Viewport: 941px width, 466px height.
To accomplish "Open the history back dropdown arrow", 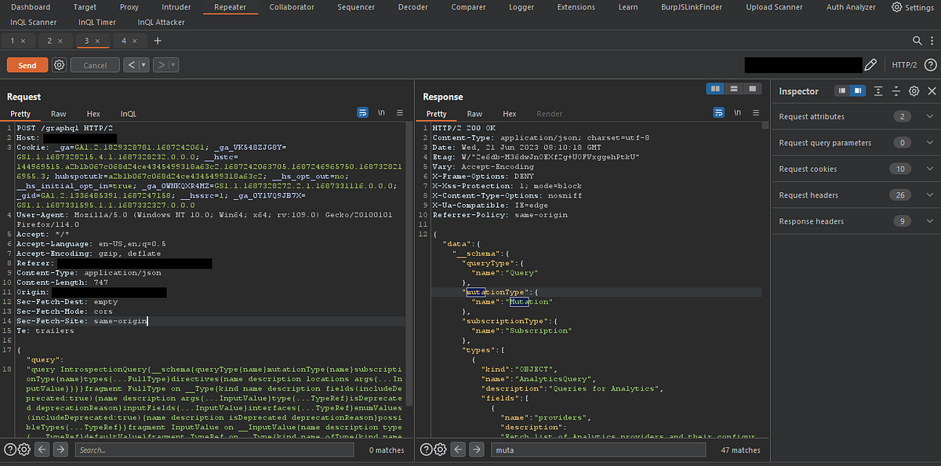I will point(145,65).
